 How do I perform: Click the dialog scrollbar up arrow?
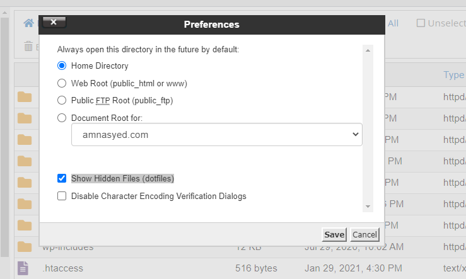[x=368, y=50]
